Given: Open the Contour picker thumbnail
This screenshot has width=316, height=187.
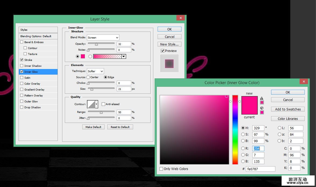Looking at the screenshot, I should tap(91, 104).
